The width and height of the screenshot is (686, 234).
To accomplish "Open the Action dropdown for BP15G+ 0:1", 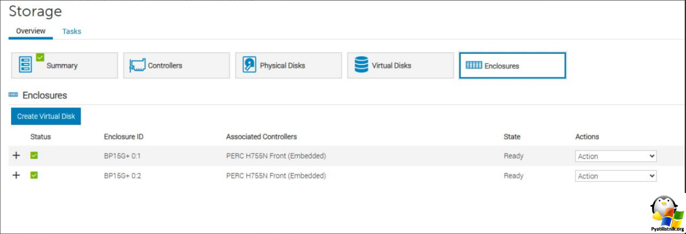I will coord(615,156).
